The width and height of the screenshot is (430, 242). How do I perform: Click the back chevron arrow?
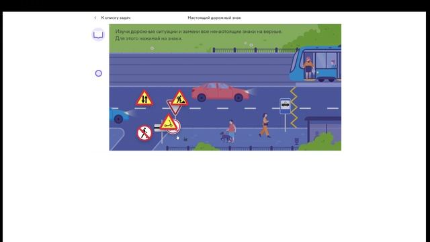tap(95, 17)
